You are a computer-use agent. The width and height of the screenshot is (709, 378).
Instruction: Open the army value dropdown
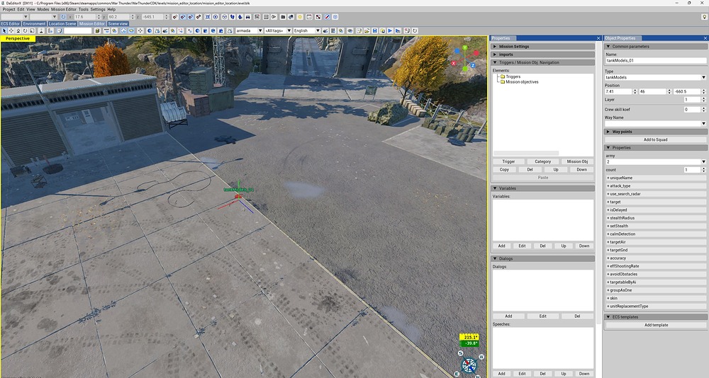(655, 161)
